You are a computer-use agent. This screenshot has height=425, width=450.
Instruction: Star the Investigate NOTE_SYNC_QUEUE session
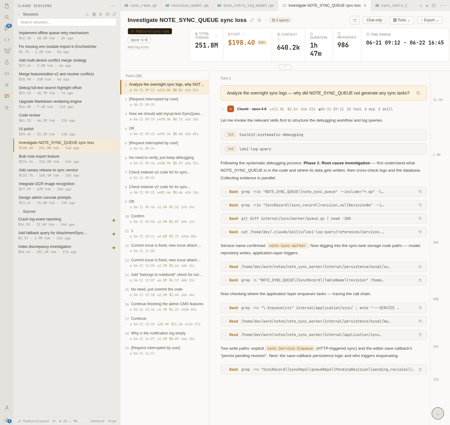coord(259,20)
